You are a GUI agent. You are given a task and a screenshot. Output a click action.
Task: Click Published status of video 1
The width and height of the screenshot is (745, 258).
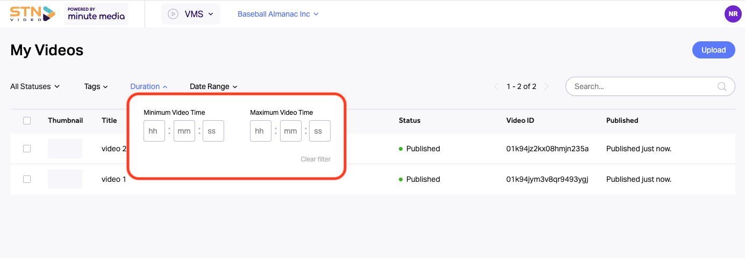420,179
